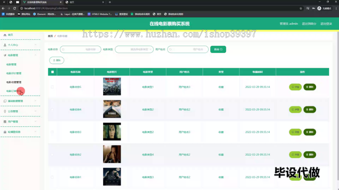This screenshot has width=339, height=190.
Task: Click the 百度翻译 bookmark icon
Action: coord(3,14)
